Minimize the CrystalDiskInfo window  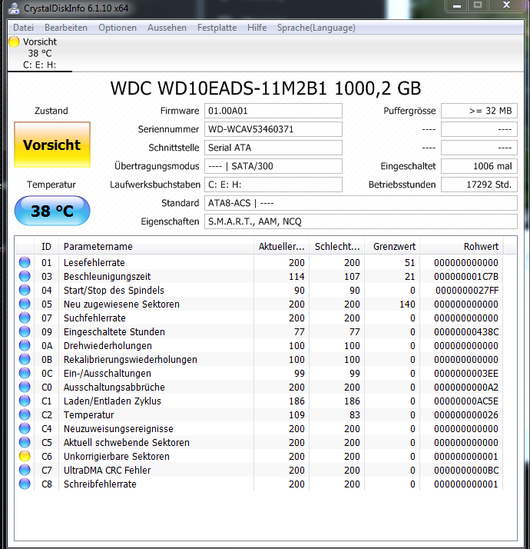[457, 6]
